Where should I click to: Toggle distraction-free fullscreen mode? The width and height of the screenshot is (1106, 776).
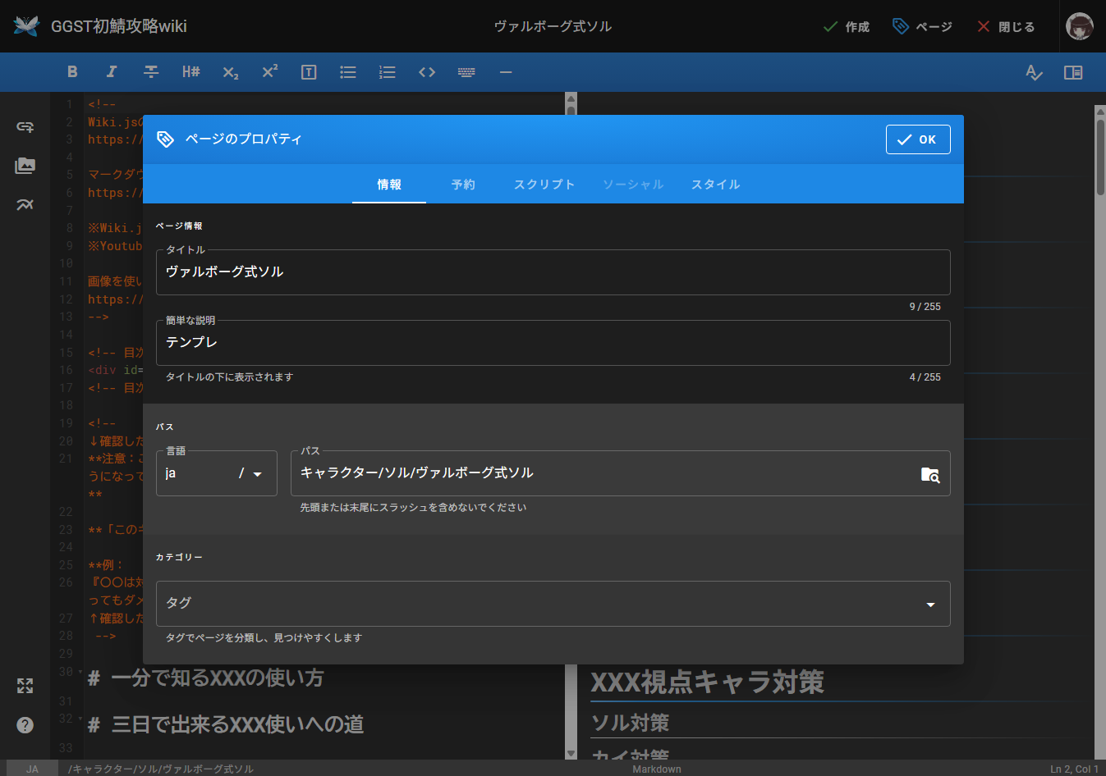[25, 686]
